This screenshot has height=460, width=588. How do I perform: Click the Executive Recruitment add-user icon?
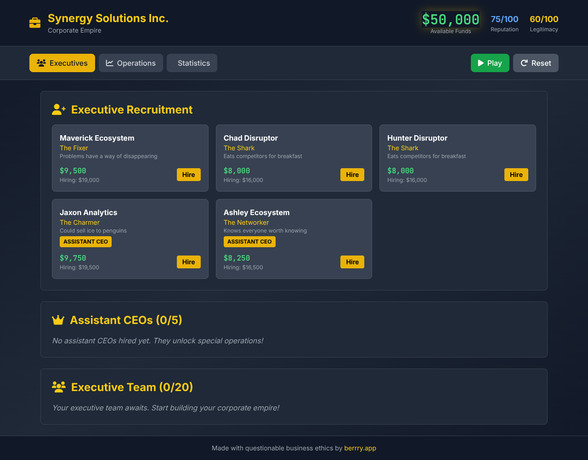[x=59, y=109]
